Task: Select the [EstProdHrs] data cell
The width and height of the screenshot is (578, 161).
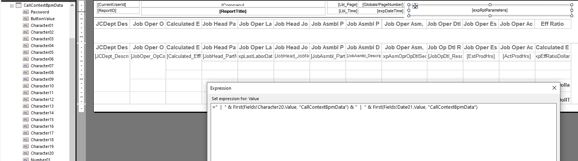Action: pyautogui.click(x=481, y=56)
